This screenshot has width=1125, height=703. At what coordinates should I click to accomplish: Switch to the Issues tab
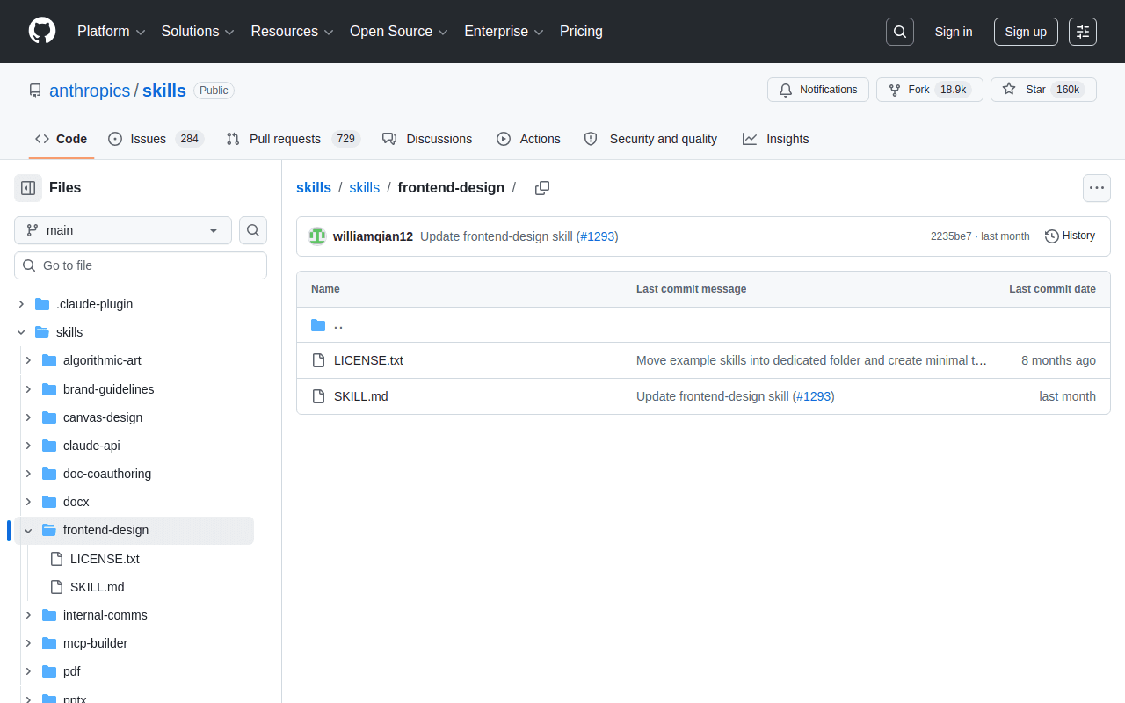[156, 139]
